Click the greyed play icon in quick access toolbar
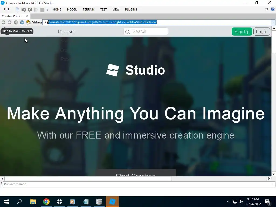Image resolution: width=276 pixels, height=207 pixels. pyautogui.click(x=36, y=10)
